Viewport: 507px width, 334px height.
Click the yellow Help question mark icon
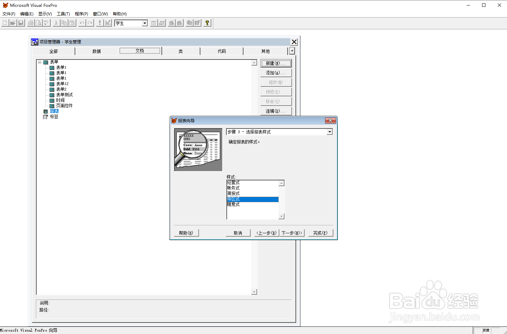[x=207, y=23]
